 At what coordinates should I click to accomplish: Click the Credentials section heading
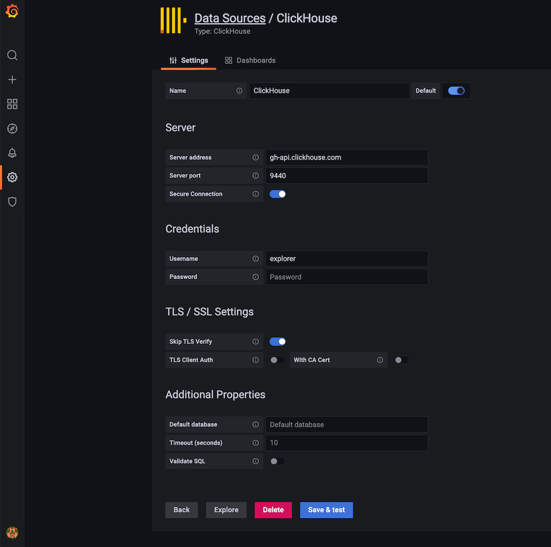point(192,229)
